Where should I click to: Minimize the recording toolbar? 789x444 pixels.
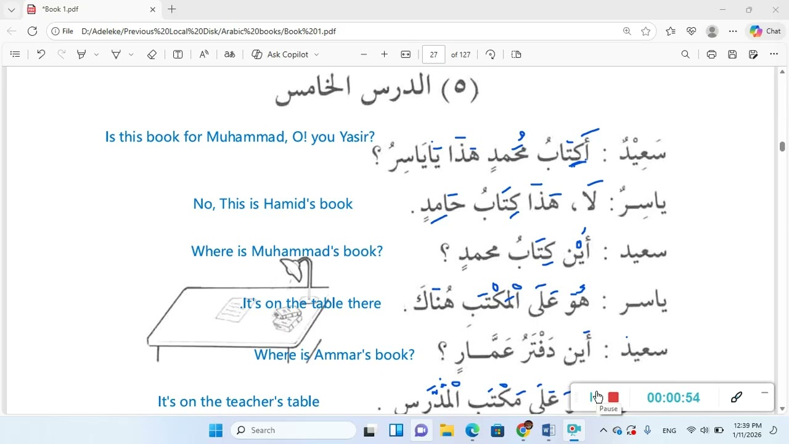(764, 392)
